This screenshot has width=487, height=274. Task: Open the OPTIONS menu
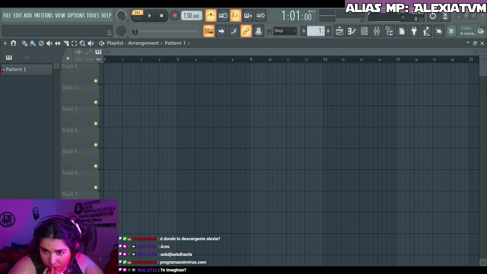[x=76, y=15]
